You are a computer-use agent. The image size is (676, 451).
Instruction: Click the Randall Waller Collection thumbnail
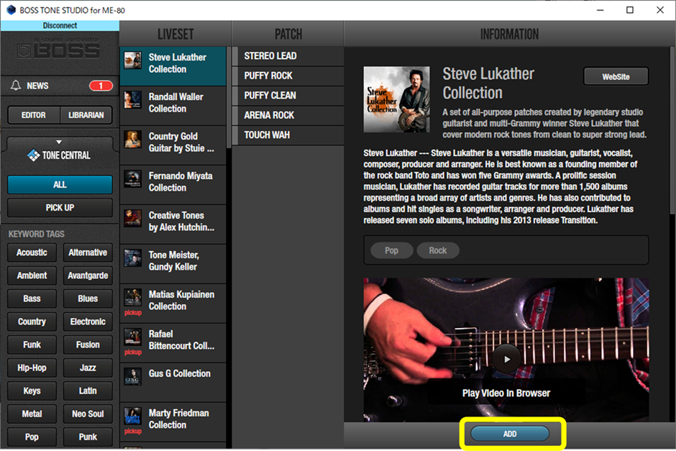tap(133, 100)
